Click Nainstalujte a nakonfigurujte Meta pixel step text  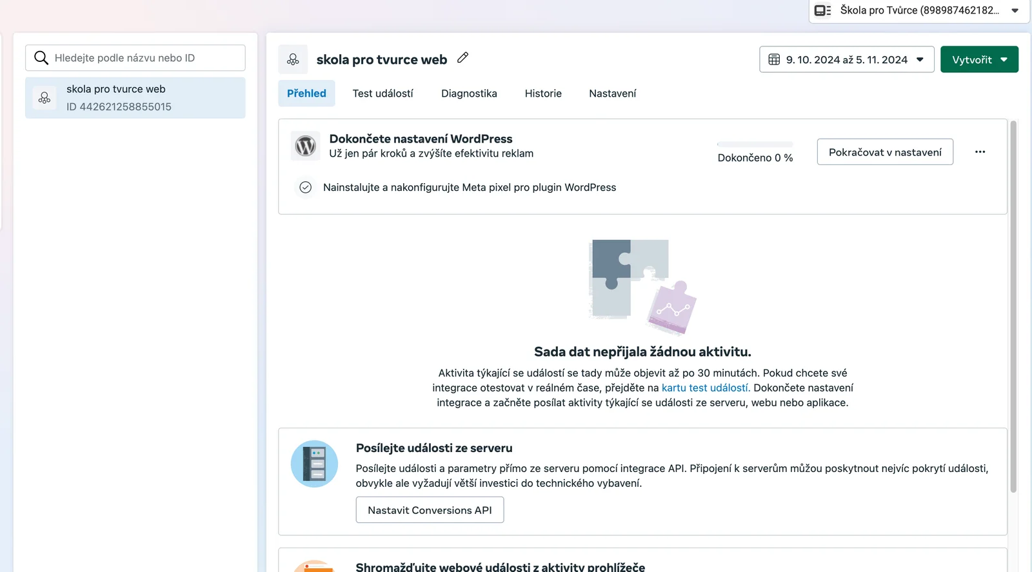pos(470,188)
